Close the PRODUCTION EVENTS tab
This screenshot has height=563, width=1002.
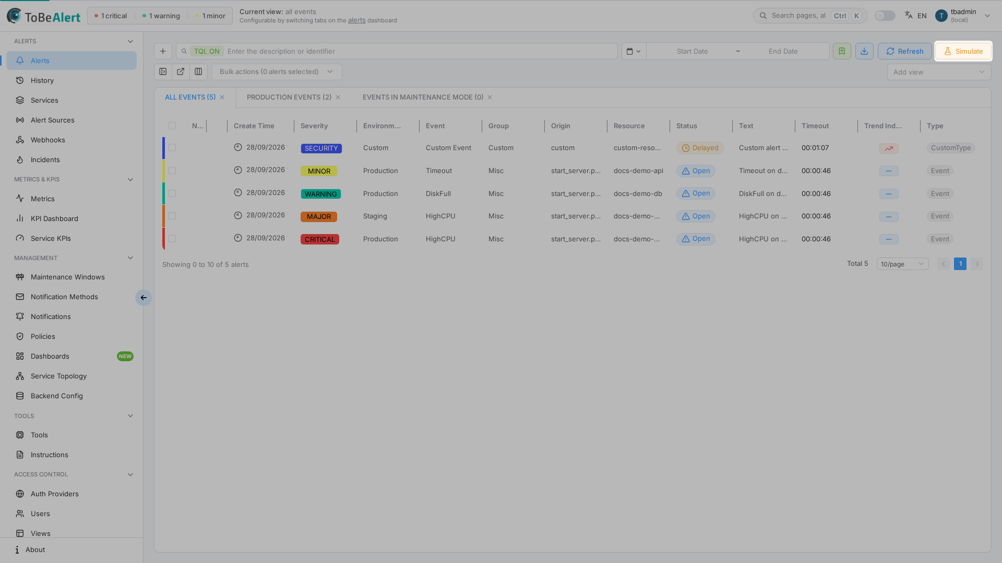(338, 97)
